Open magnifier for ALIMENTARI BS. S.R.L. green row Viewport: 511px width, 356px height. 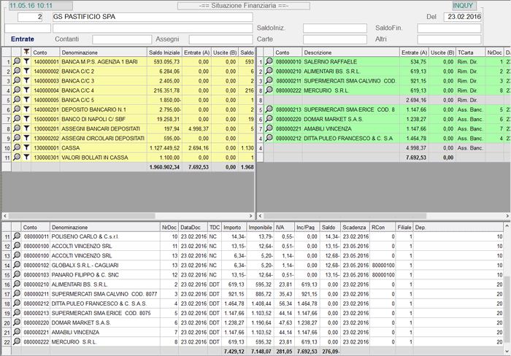coord(269,71)
